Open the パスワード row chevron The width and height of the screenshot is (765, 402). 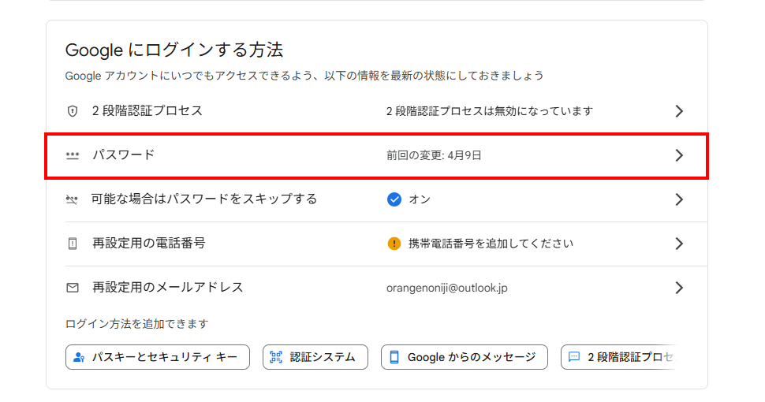[679, 155]
